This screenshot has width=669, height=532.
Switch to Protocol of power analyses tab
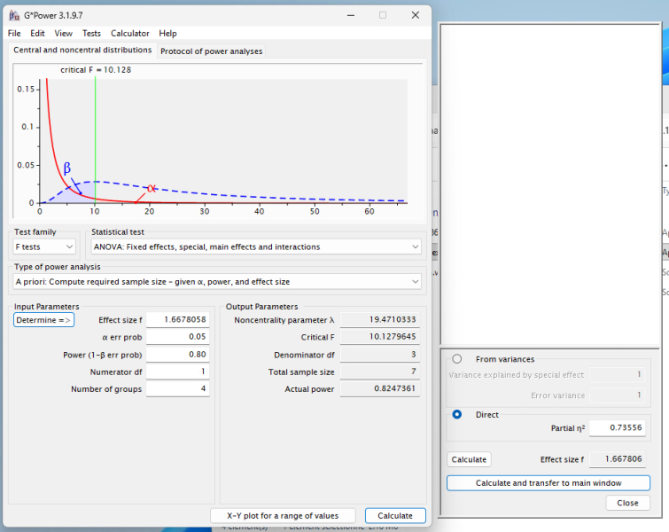click(211, 51)
